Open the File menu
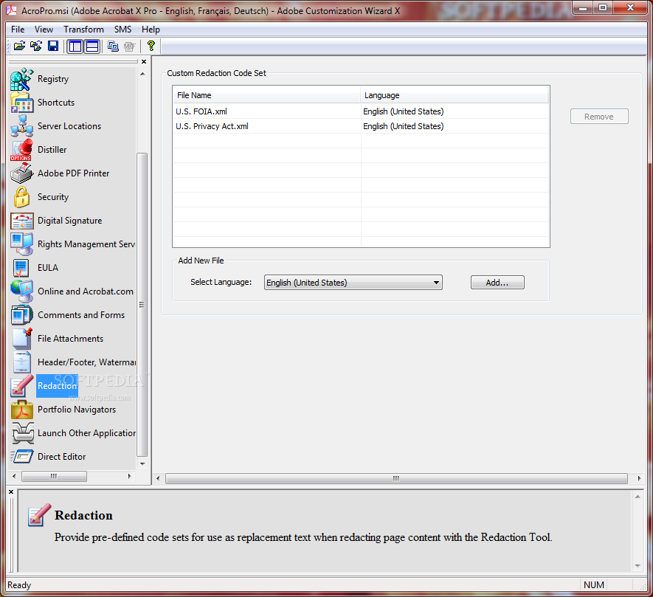The image size is (653, 597). pos(18,30)
